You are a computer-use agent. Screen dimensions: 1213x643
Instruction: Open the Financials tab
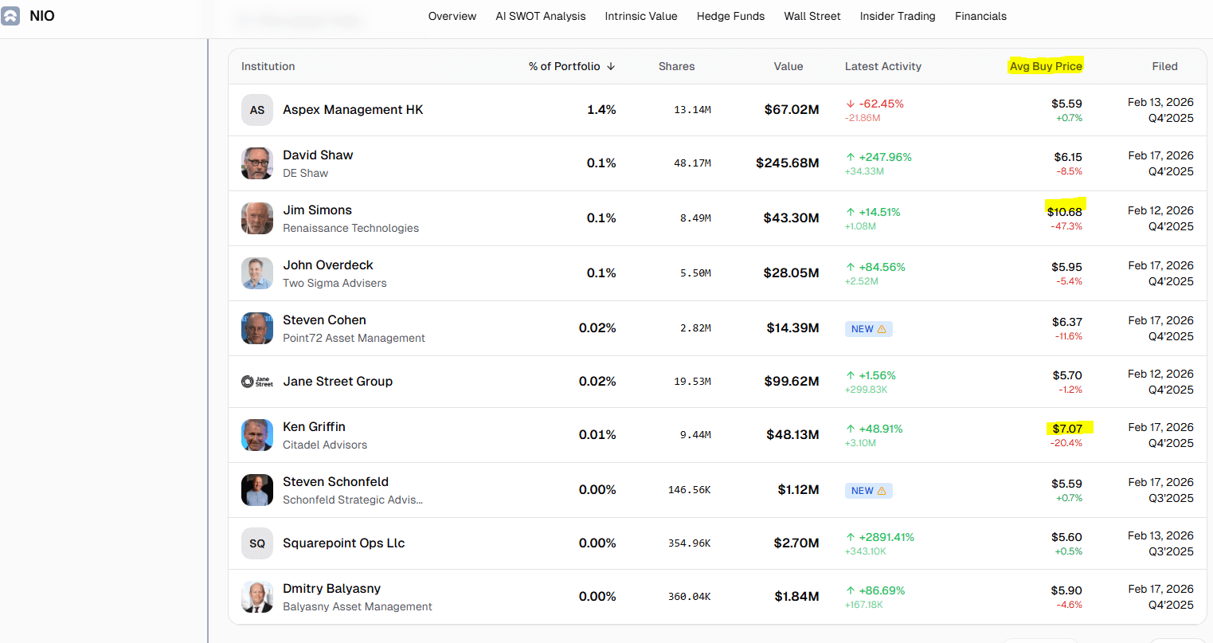click(980, 16)
